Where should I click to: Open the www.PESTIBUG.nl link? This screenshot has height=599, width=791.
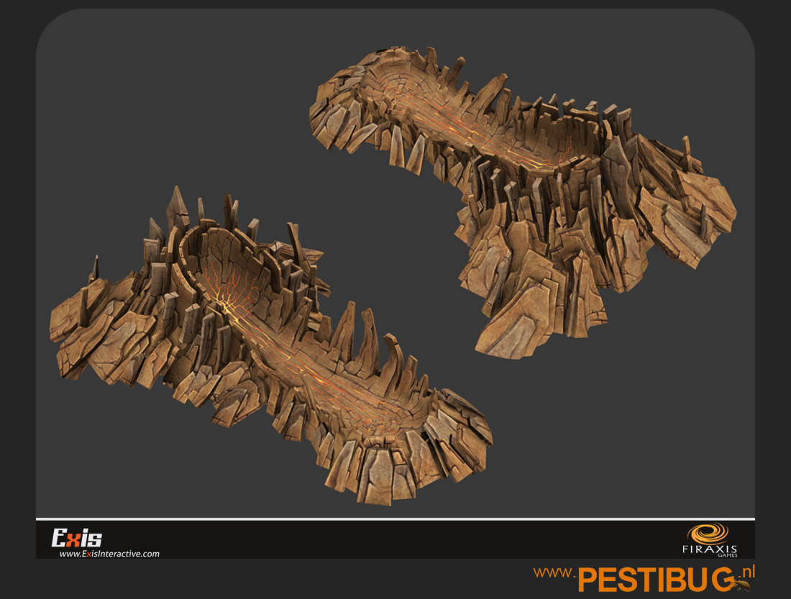point(644,578)
